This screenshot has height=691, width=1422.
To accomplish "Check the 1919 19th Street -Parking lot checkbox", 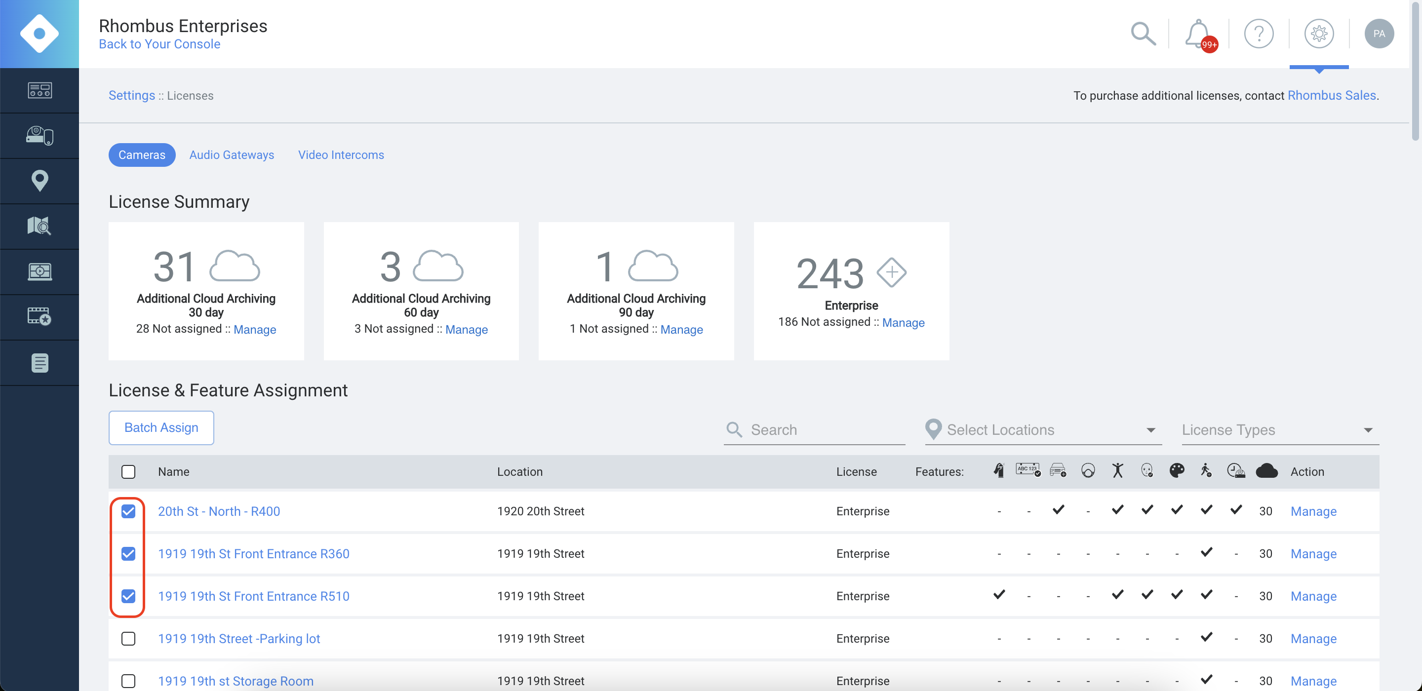I will (x=128, y=639).
